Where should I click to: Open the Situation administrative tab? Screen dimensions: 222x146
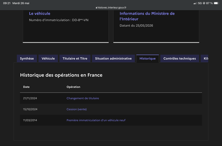pos(113,58)
